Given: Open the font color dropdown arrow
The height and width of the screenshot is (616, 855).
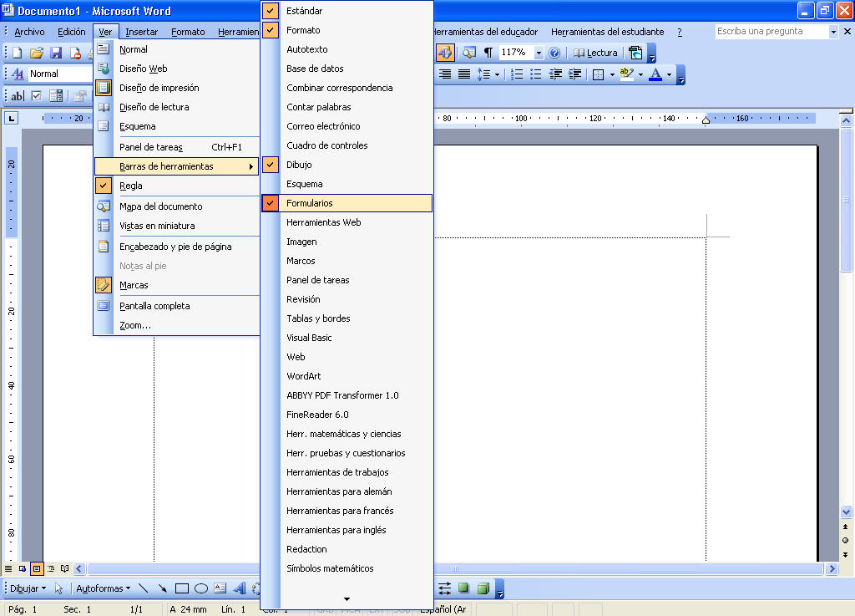Looking at the screenshot, I should 669,74.
